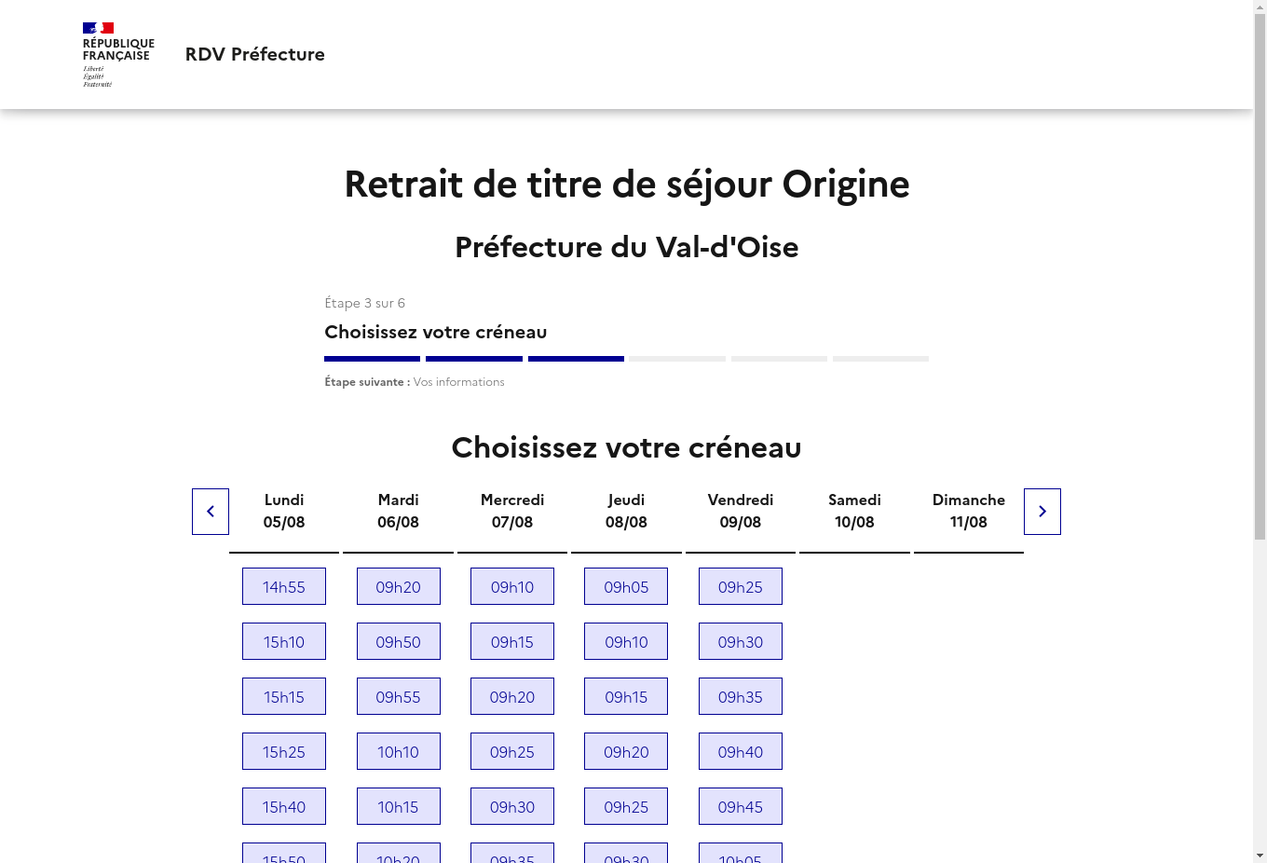Click the 'Étape suivante : Vos informations' text

coord(415,382)
